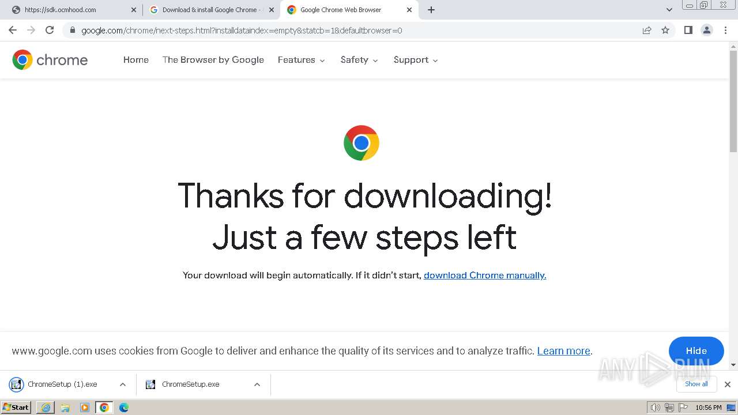Click the network tray icon
This screenshot has height=415, width=738.
[669, 408]
